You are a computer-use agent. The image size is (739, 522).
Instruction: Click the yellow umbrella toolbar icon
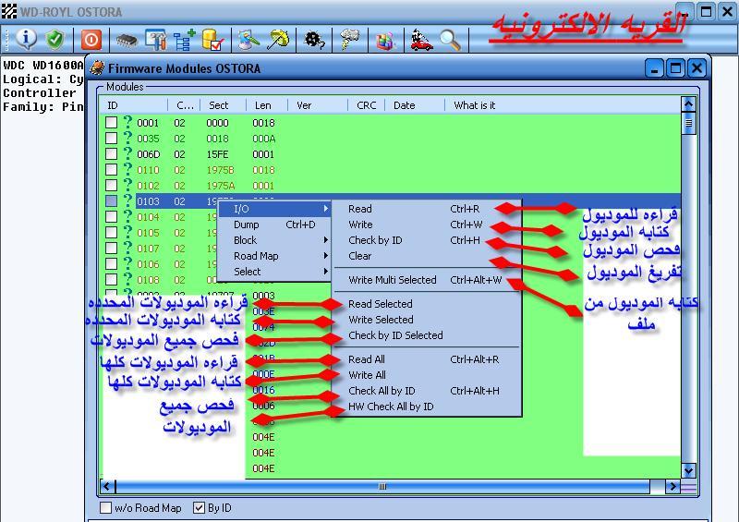278,40
